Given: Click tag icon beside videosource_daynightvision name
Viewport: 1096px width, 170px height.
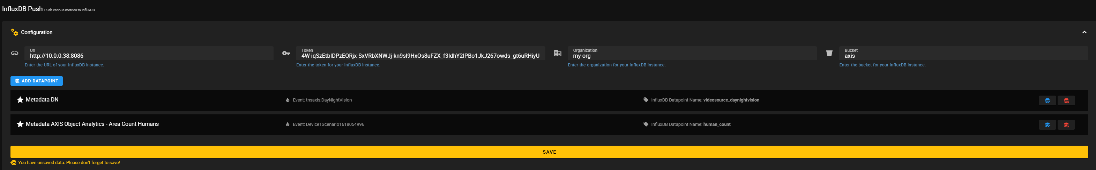Looking at the screenshot, I should click(x=646, y=100).
